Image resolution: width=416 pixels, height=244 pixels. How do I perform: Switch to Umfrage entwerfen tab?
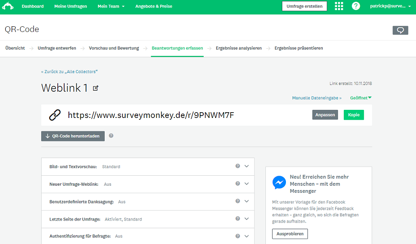[x=57, y=48]
